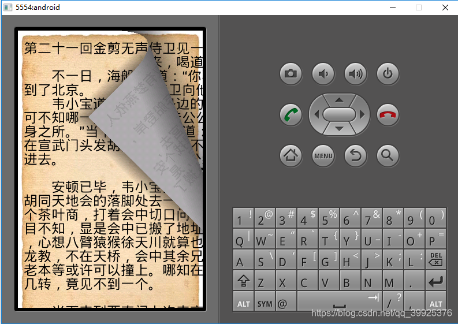
Task: Click the I key
Action: [393, 239]
